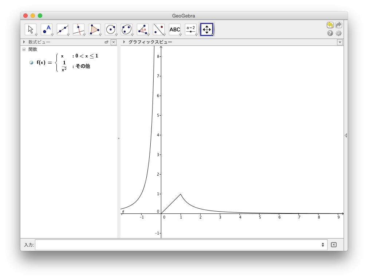This screenshot has height=280, width=368.
Task: Close the 数式ビュー panel
Action: click(x=114, y=42)
